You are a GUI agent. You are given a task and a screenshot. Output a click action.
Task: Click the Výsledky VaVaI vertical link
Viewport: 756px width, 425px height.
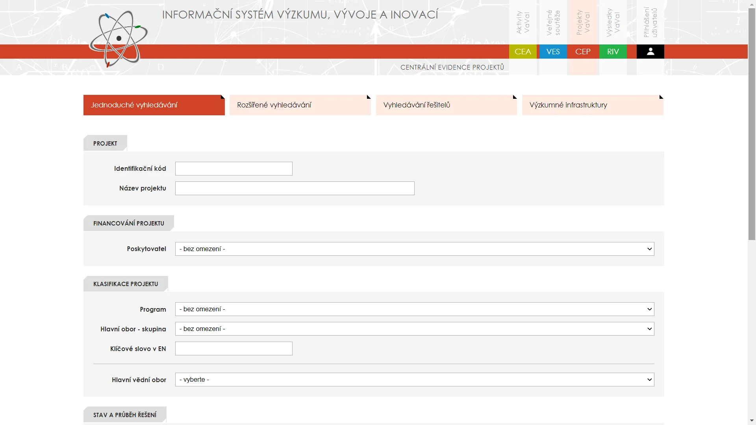613,22
